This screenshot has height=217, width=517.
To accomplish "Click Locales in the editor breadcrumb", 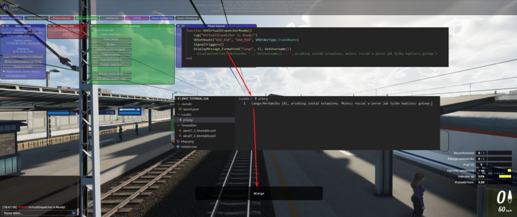I will [x=244, y=98].
